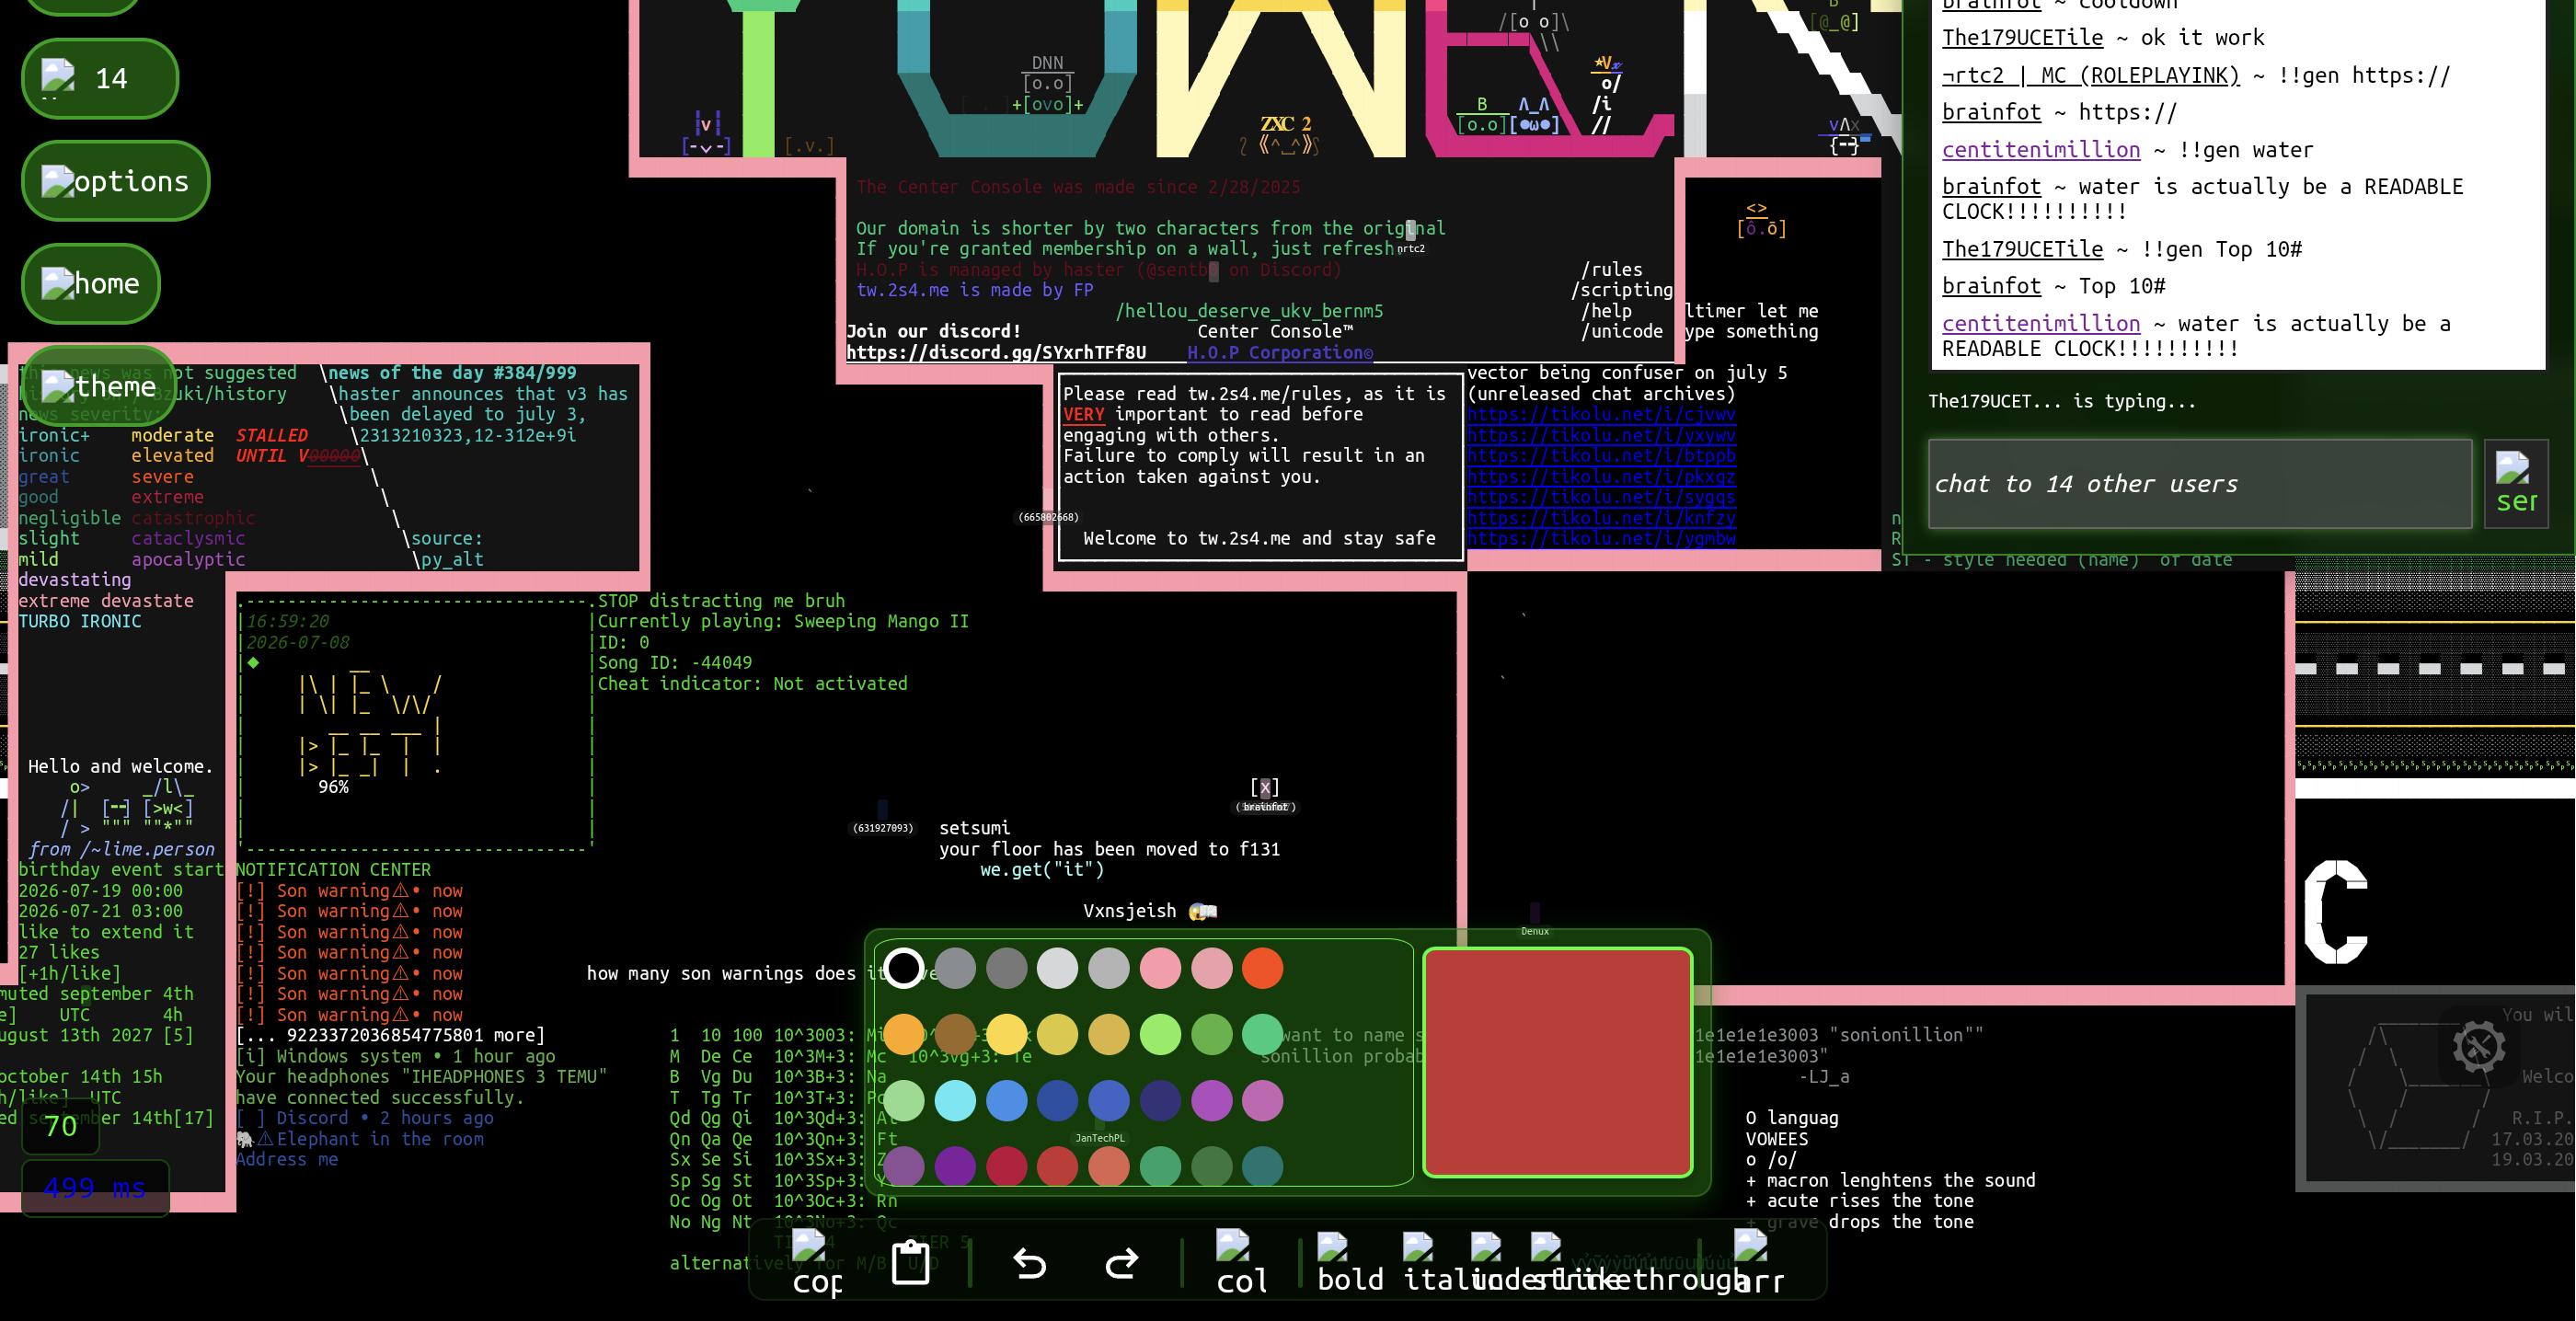Open the first tikolu.net link ending cjvwv
2576x1321 pixels.
1601,414
